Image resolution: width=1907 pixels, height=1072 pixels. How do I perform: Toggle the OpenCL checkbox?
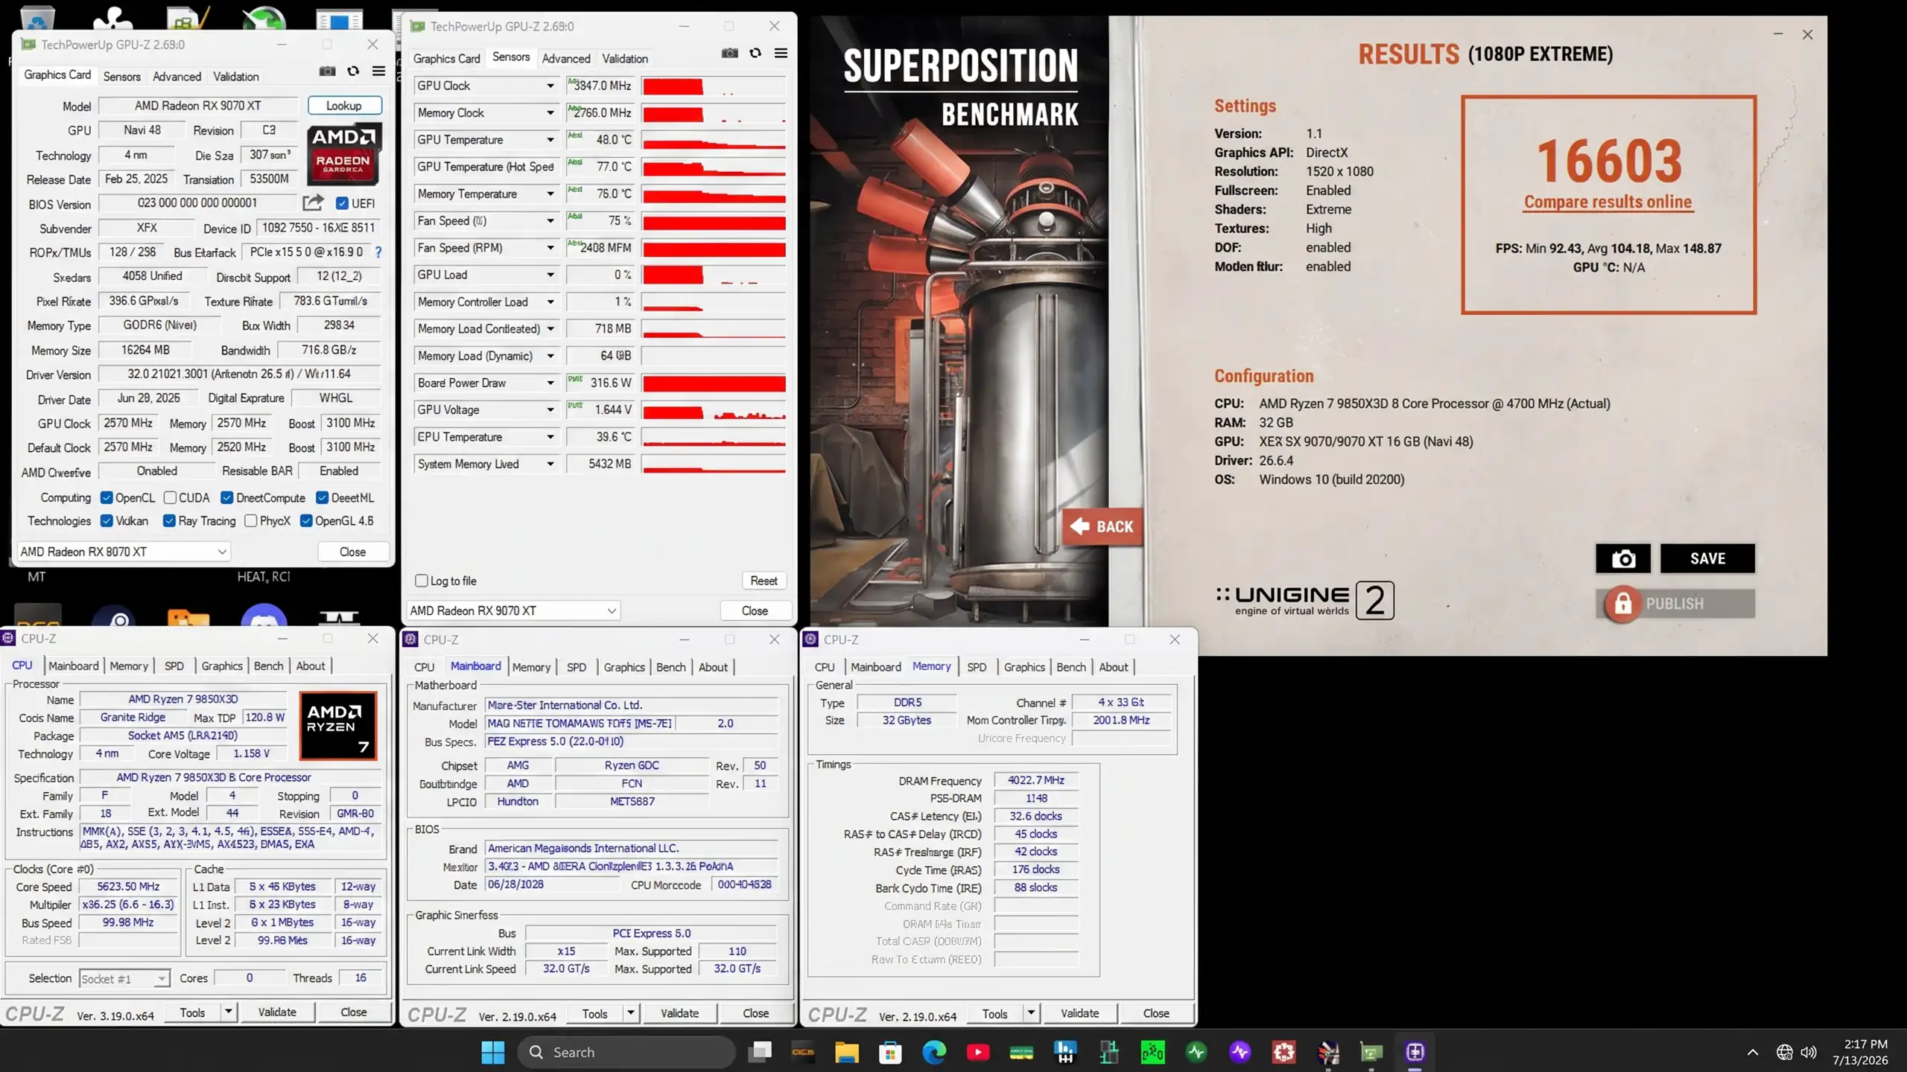pos(107,498)
